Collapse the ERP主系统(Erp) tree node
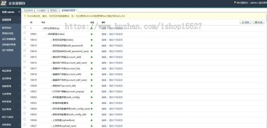The width and height of the screenshot is (267, 128). coord(42,28)
